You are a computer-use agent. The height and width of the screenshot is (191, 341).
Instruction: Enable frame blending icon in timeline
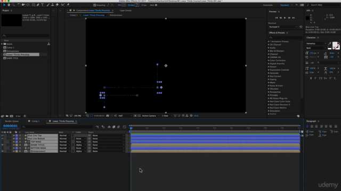113,127
